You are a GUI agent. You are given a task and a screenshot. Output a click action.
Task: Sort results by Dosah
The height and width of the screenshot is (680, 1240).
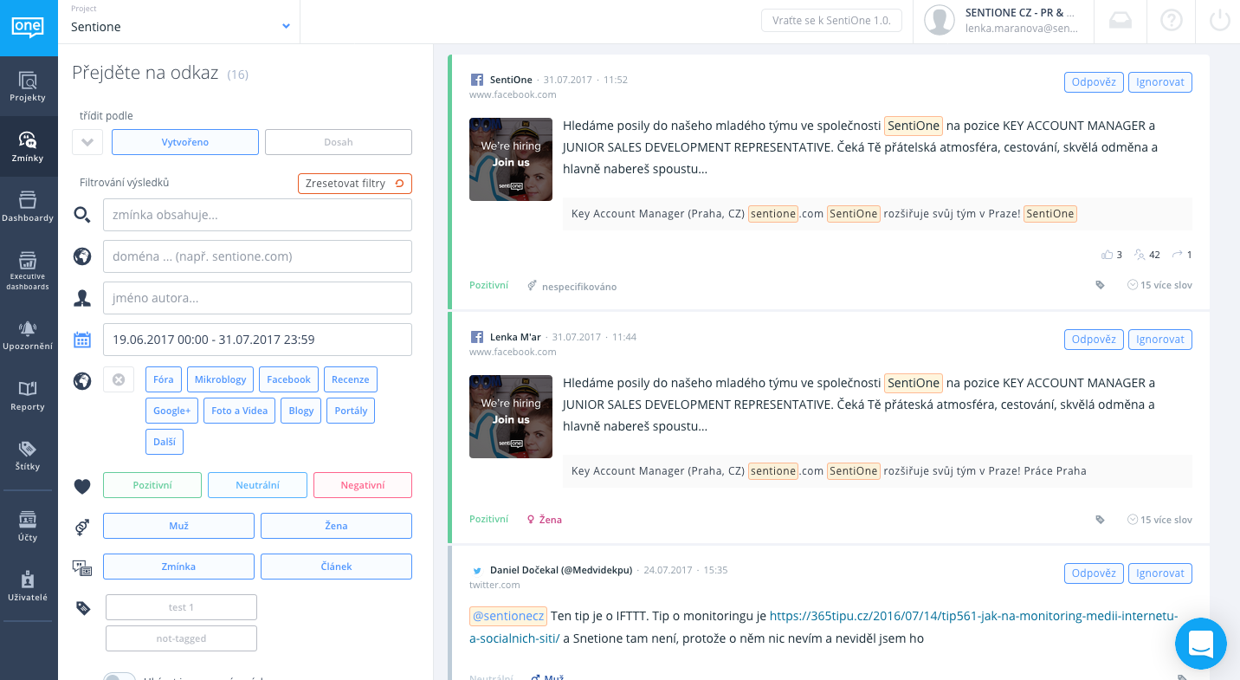(338, 142)
